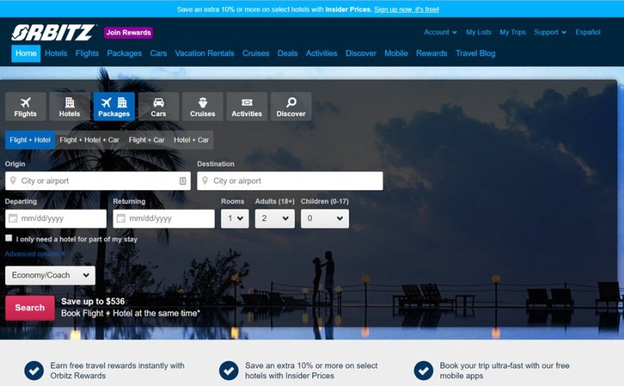Click the Join Rewards button

tap(128, 33)
